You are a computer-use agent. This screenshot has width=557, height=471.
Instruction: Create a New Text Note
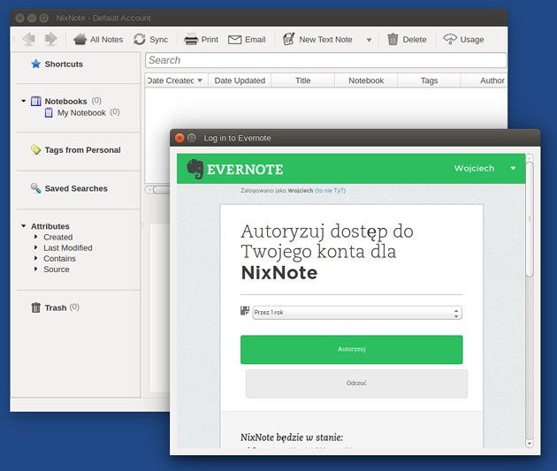(x=317, y=40)
